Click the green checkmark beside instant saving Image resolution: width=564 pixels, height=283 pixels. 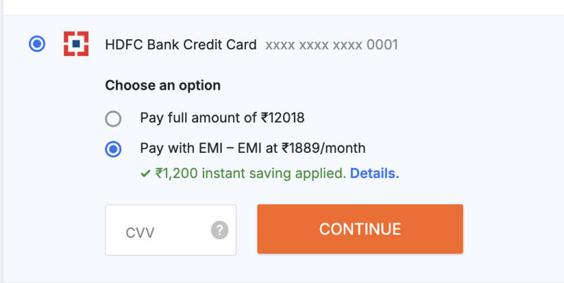point(145,173)
